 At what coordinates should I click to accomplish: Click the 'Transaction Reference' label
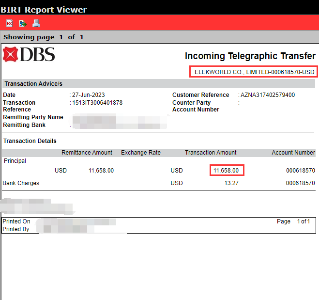(19, 106)
